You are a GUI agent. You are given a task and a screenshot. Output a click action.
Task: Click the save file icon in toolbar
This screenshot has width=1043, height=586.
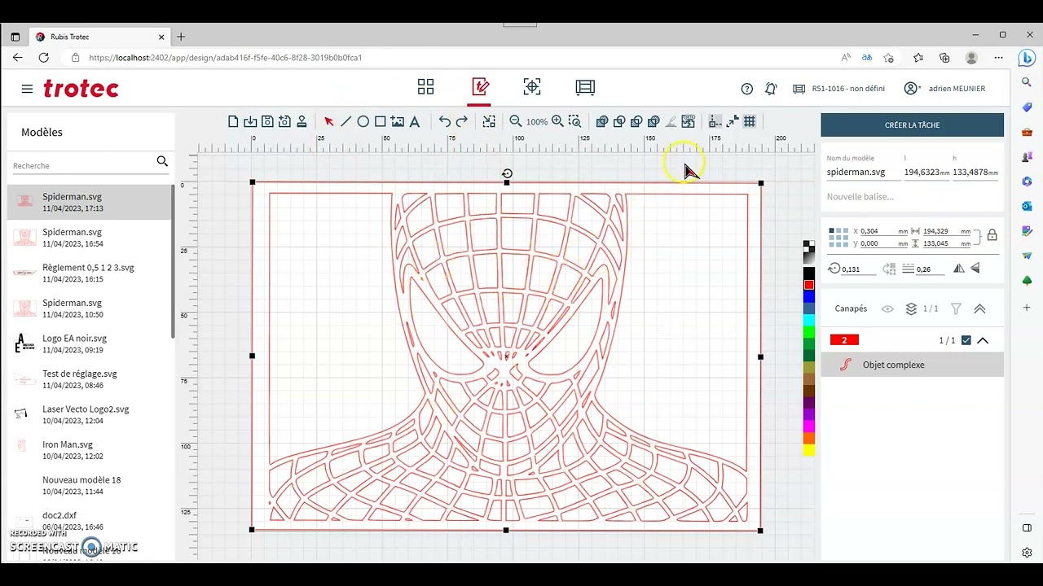(267, 121)
